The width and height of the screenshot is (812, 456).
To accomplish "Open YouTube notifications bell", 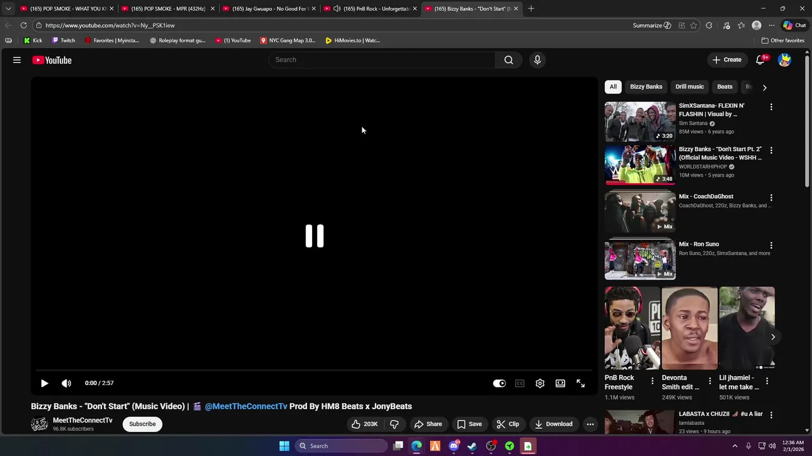I will click(x=761, y=60).
